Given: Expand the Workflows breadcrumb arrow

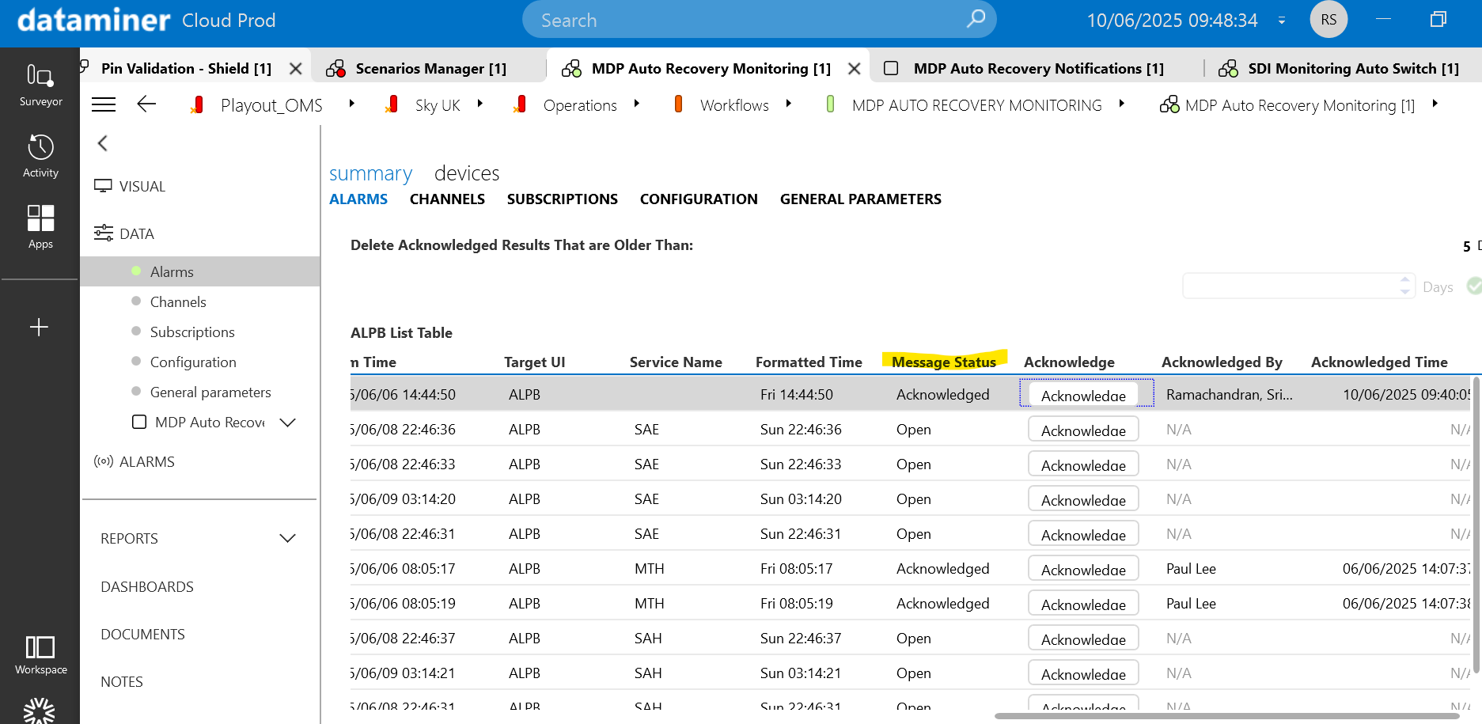Looking at the screenshot, I should [x=788, y=104].
